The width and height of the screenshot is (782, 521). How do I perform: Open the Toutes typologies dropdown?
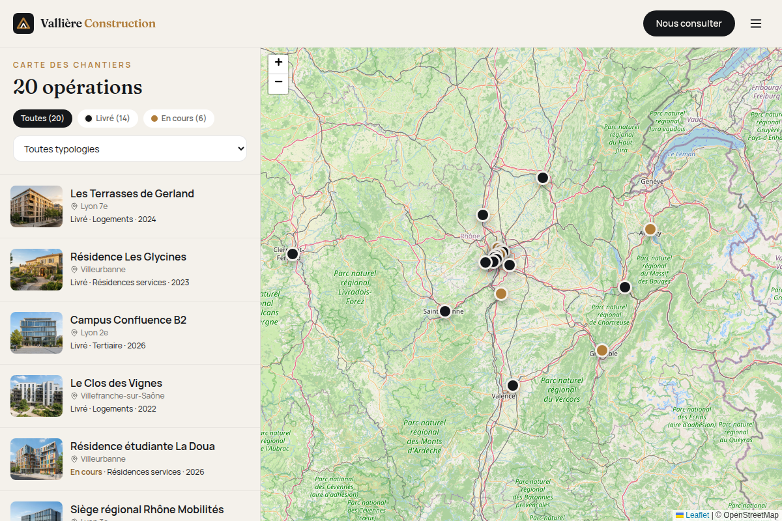pyautogui.click(x=130, y=148)
